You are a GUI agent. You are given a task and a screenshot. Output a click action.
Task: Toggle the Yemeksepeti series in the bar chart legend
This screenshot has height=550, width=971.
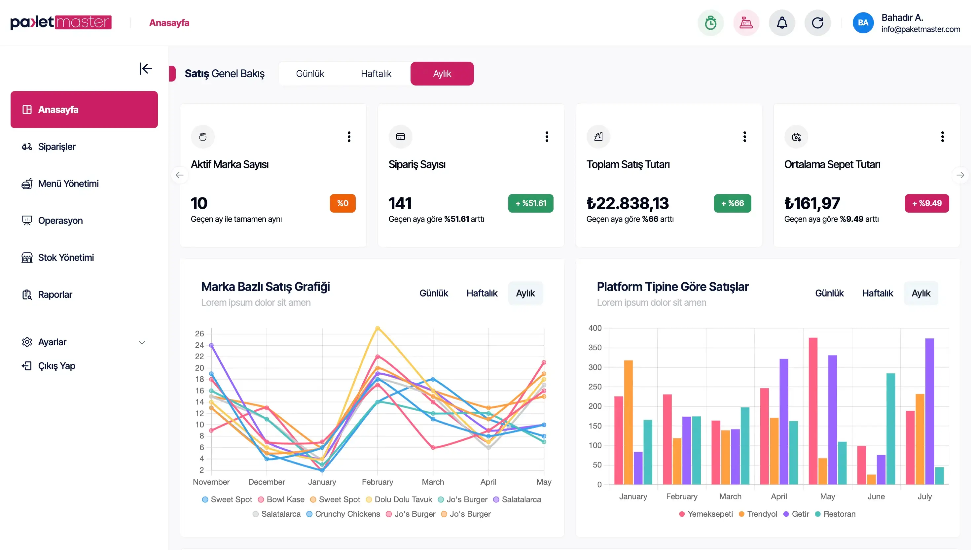click(x=706, y=514)
